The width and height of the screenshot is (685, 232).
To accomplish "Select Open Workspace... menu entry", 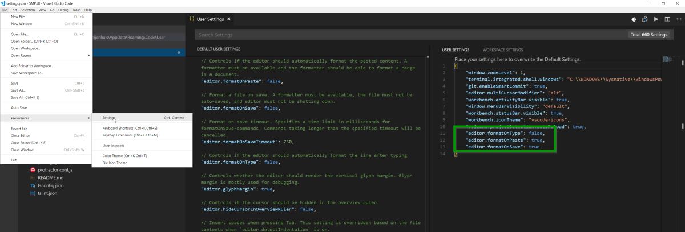I will point(46,48).
